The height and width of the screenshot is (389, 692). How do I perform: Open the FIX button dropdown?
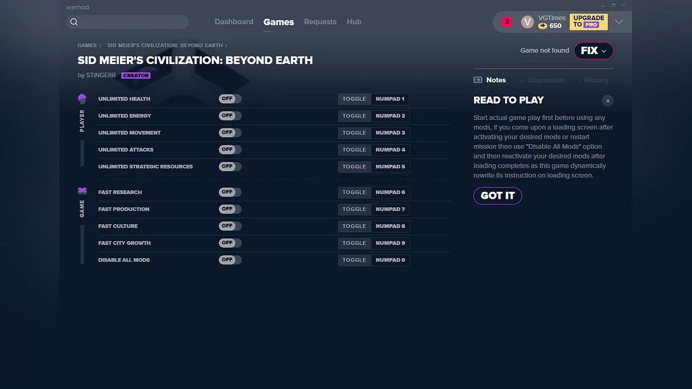click(593, 51)
